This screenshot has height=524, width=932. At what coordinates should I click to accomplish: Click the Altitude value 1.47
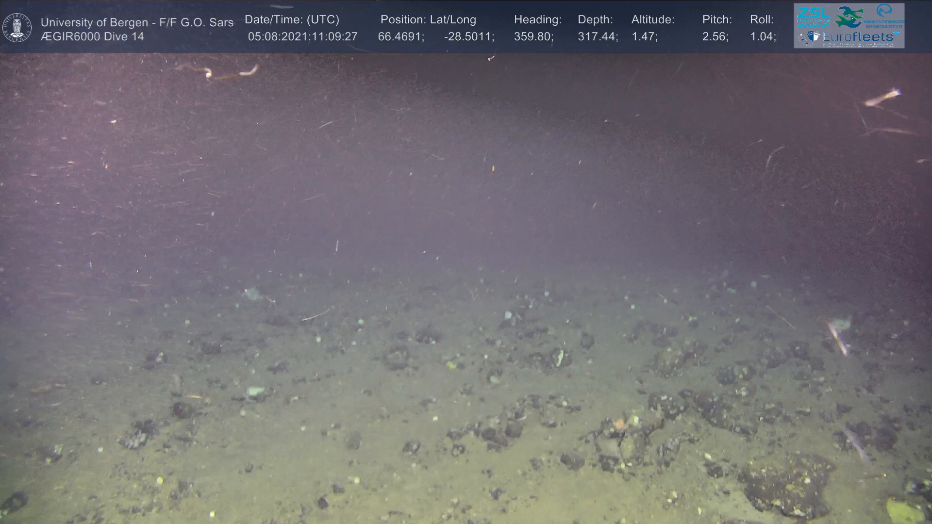(644, 37)
